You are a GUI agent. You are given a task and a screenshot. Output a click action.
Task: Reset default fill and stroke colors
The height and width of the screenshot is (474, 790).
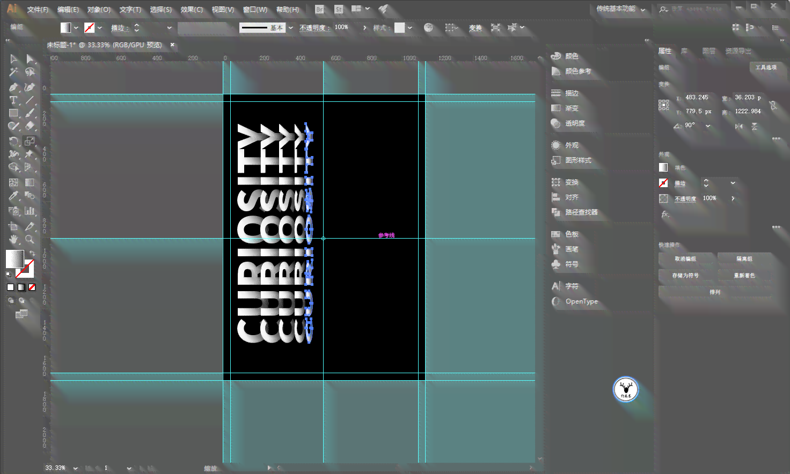point(9,274)
